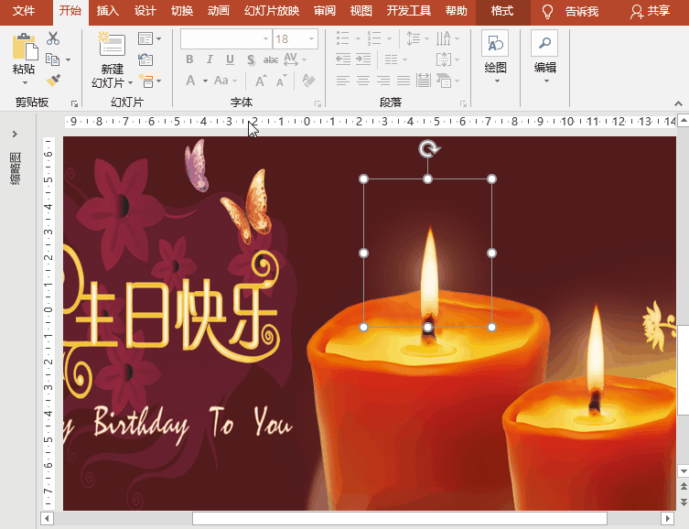Open the font size 18 dropdown
689x529 pixels.
311,38
